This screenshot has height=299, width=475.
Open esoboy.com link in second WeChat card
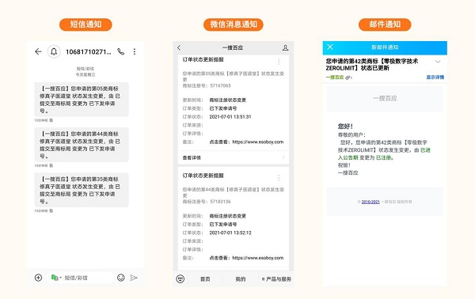258,258
